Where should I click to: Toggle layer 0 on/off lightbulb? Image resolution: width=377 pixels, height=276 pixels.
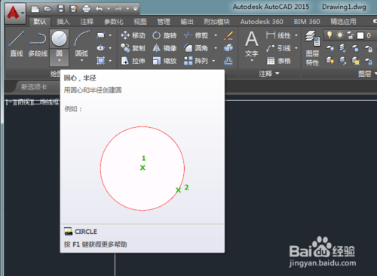coord(329,35)
